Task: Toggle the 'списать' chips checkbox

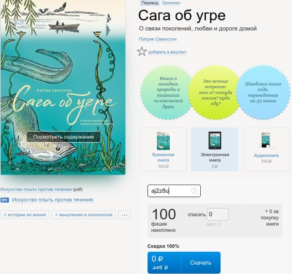Action: (x=183, y=214)
